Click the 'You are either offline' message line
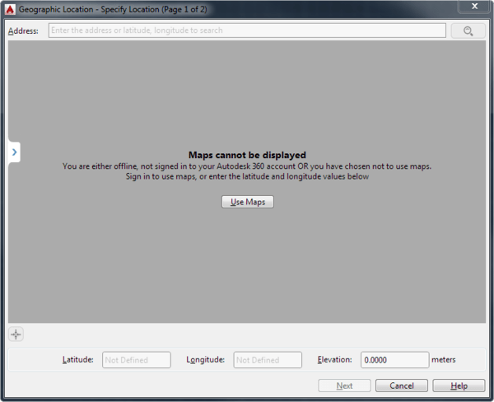Image resolution: width=494 pixels, height=402 pixels. pos(247,166)
